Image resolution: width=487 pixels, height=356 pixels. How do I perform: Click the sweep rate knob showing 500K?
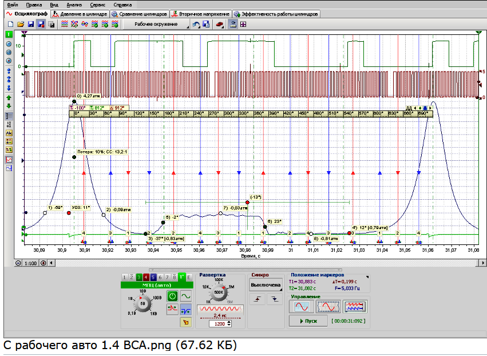click(219, 292)
